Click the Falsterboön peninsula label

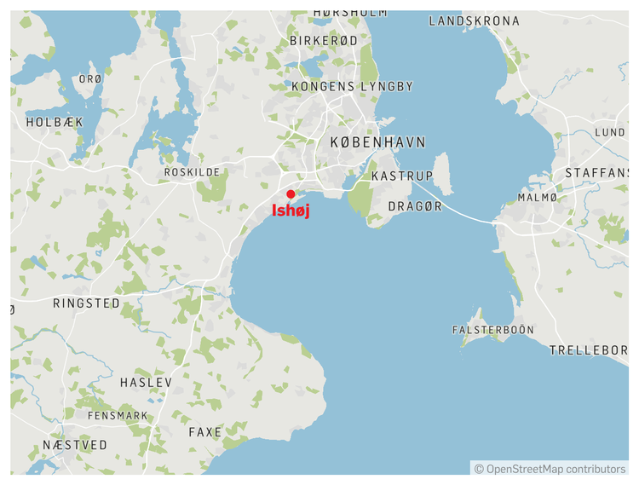tap(493, 330)
